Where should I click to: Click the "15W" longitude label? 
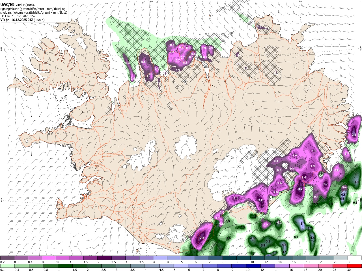coord(299,1)
